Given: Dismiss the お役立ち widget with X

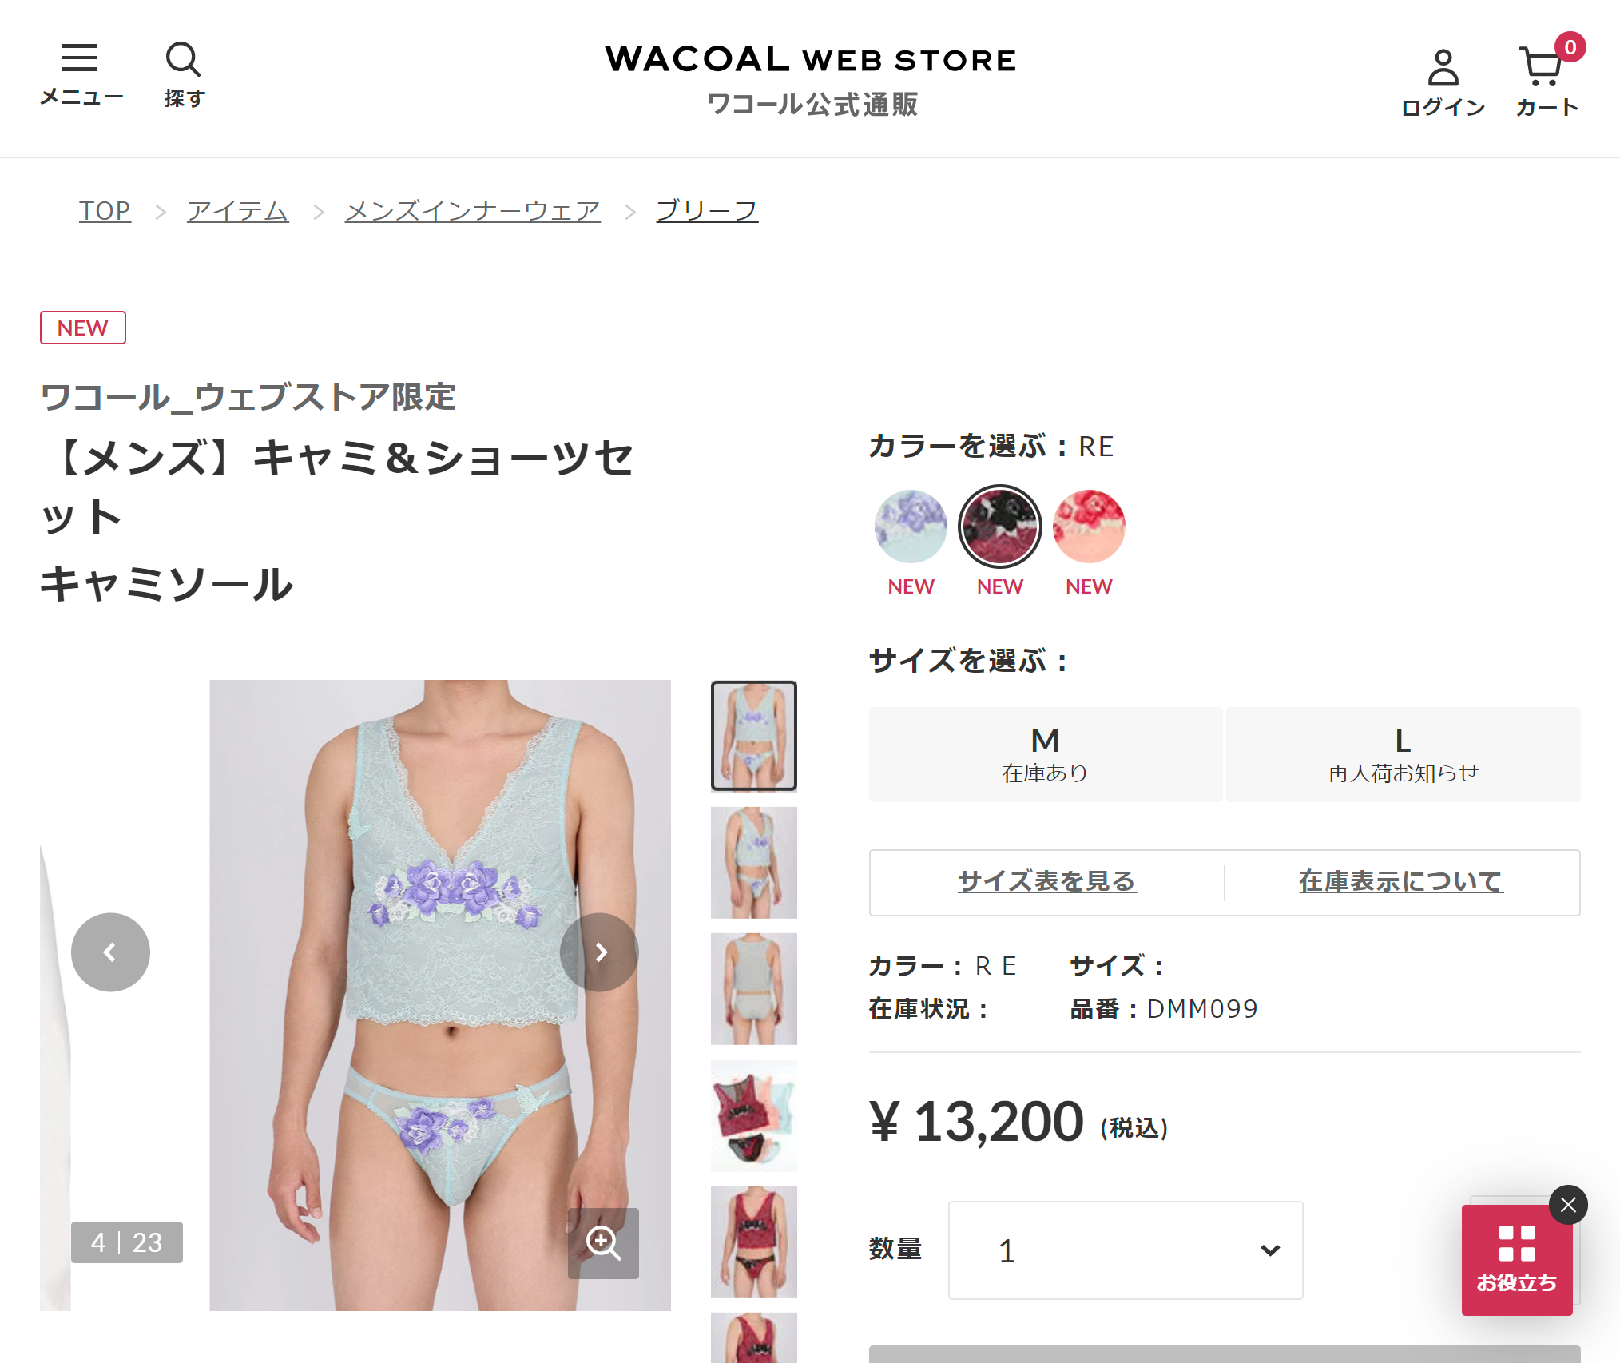Looking at the screenshot, I should point(1568,1205).
